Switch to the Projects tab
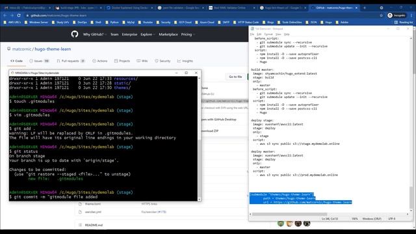The width and height of the screenshot is (416, 234). click(122, 61)
